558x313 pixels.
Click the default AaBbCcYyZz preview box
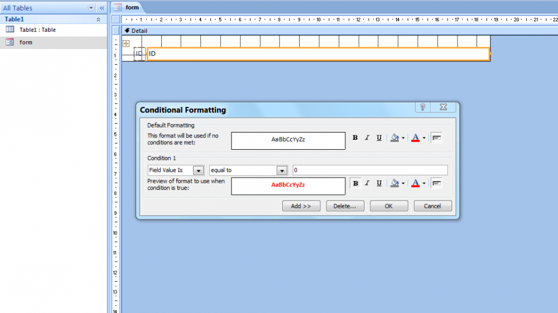coord(288,141)
